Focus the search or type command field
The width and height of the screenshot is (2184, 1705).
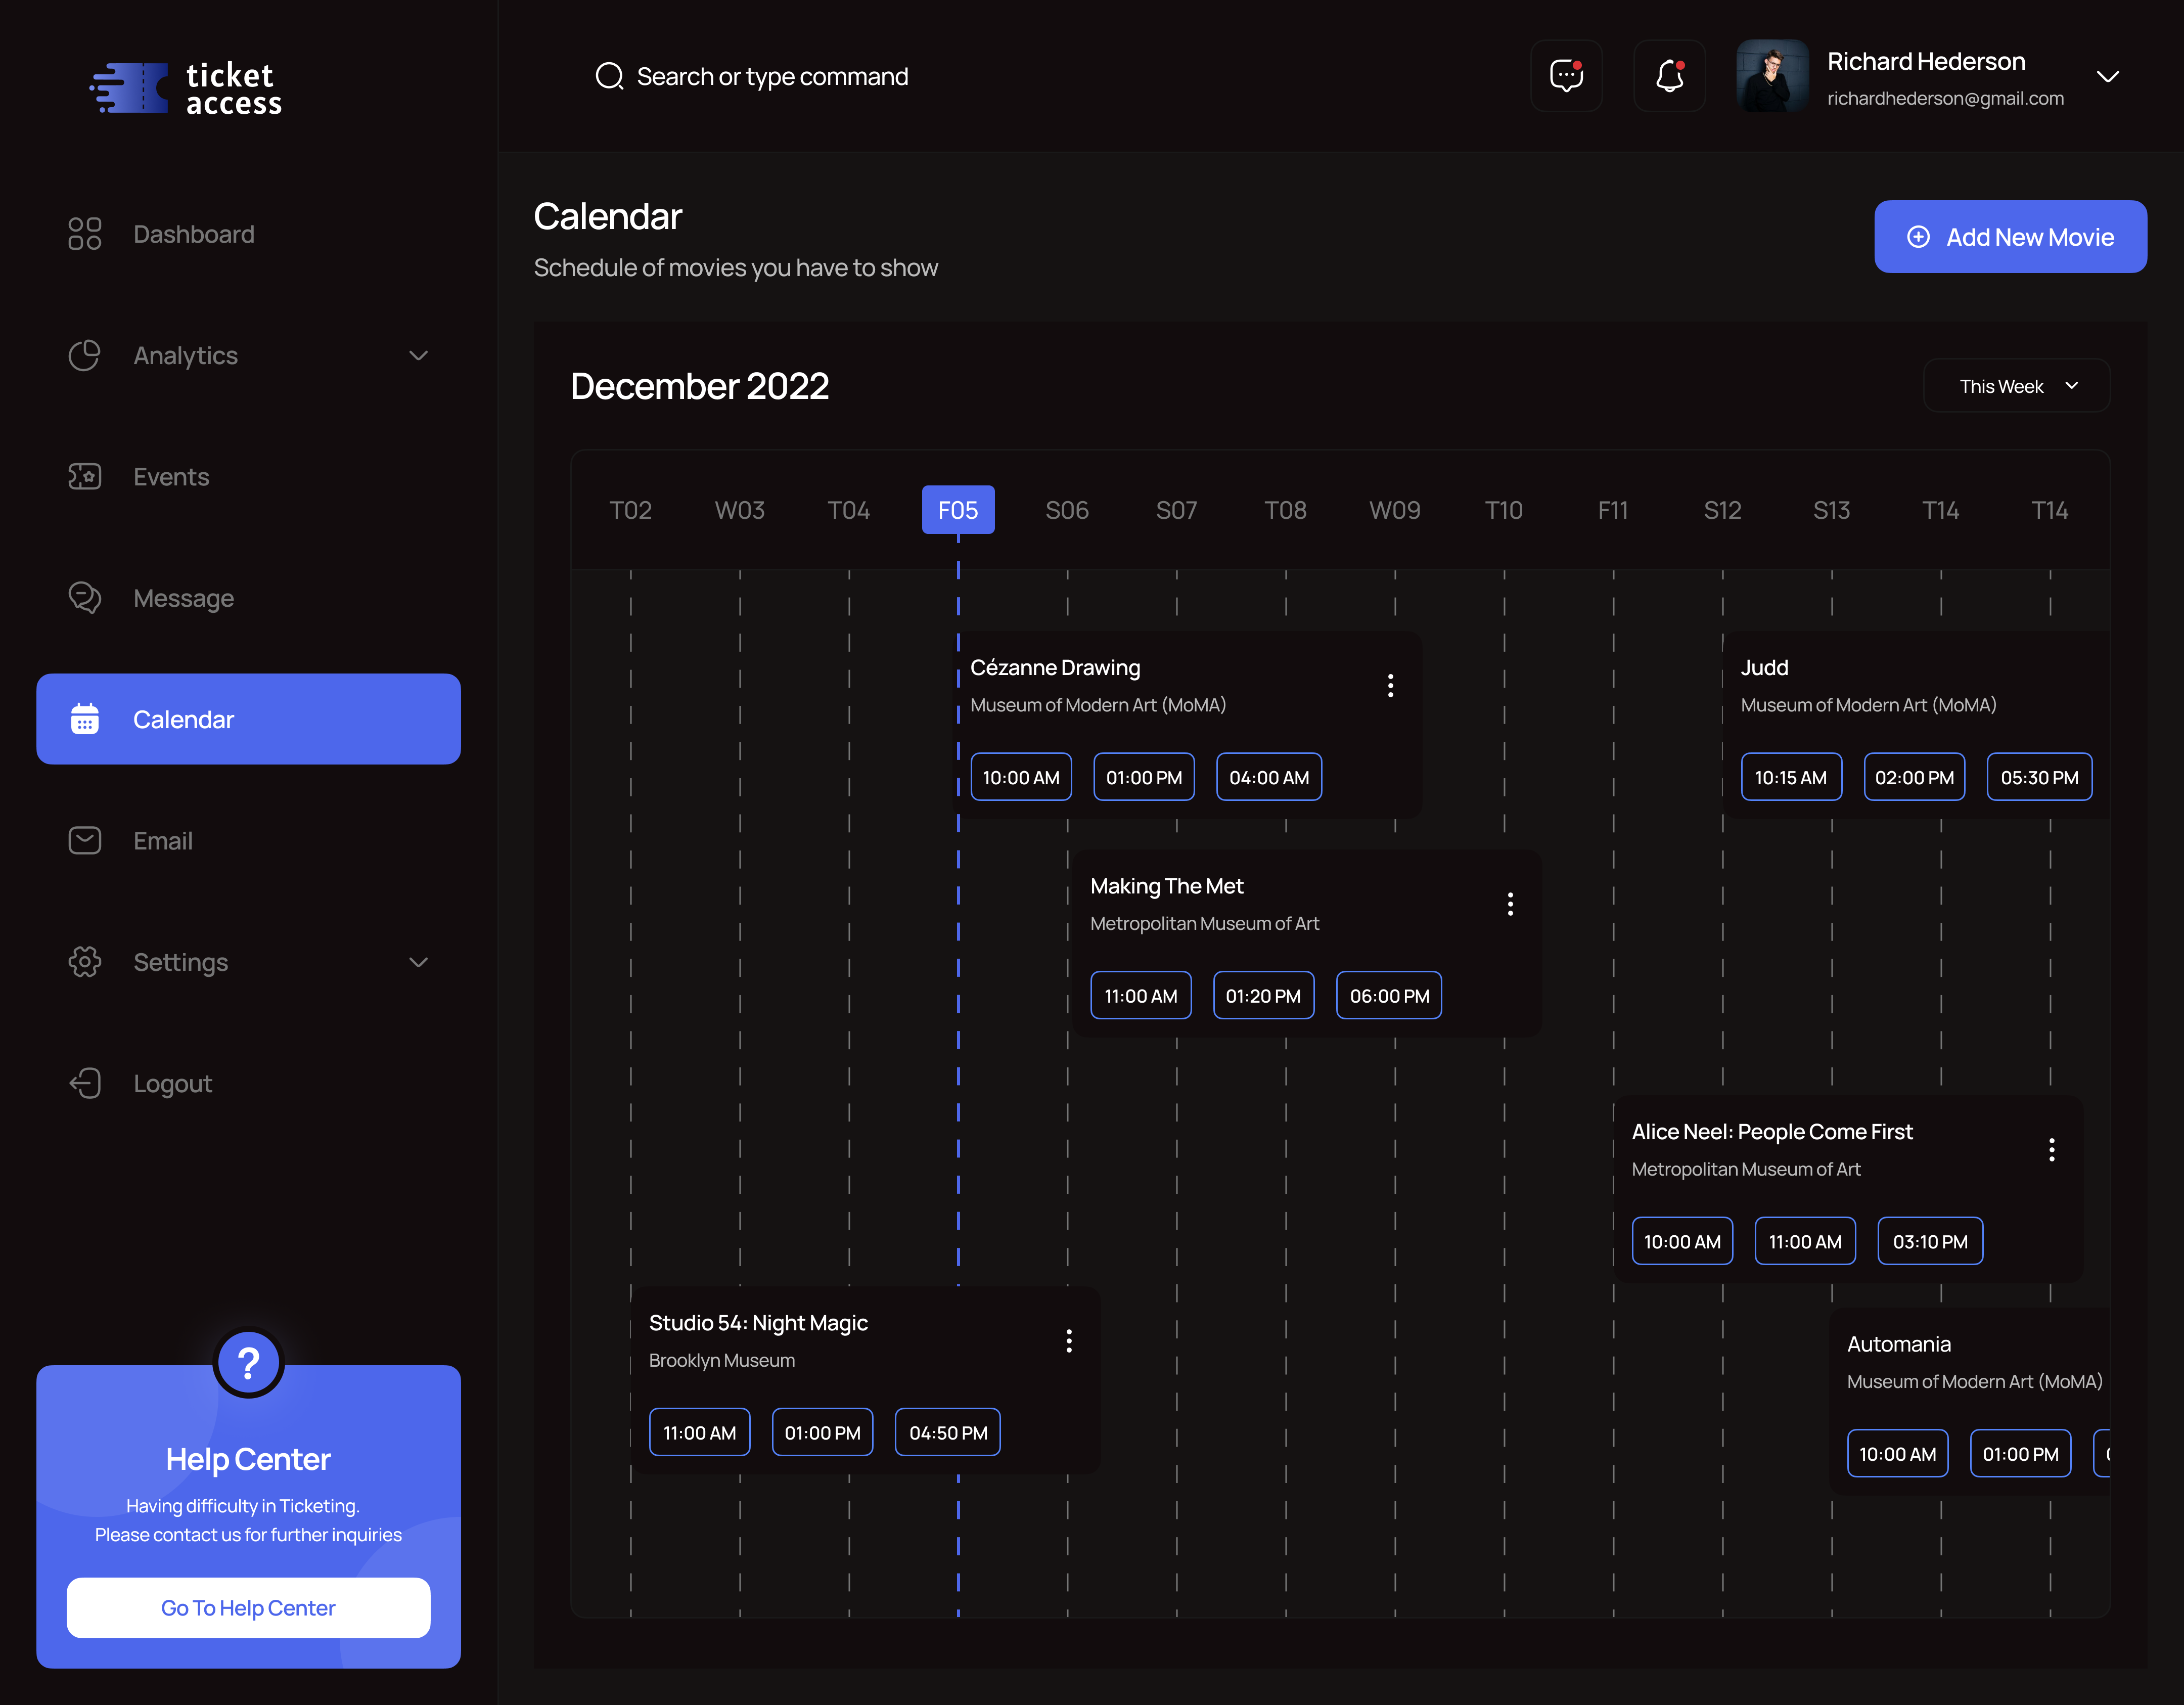click(x=772, y=76)
